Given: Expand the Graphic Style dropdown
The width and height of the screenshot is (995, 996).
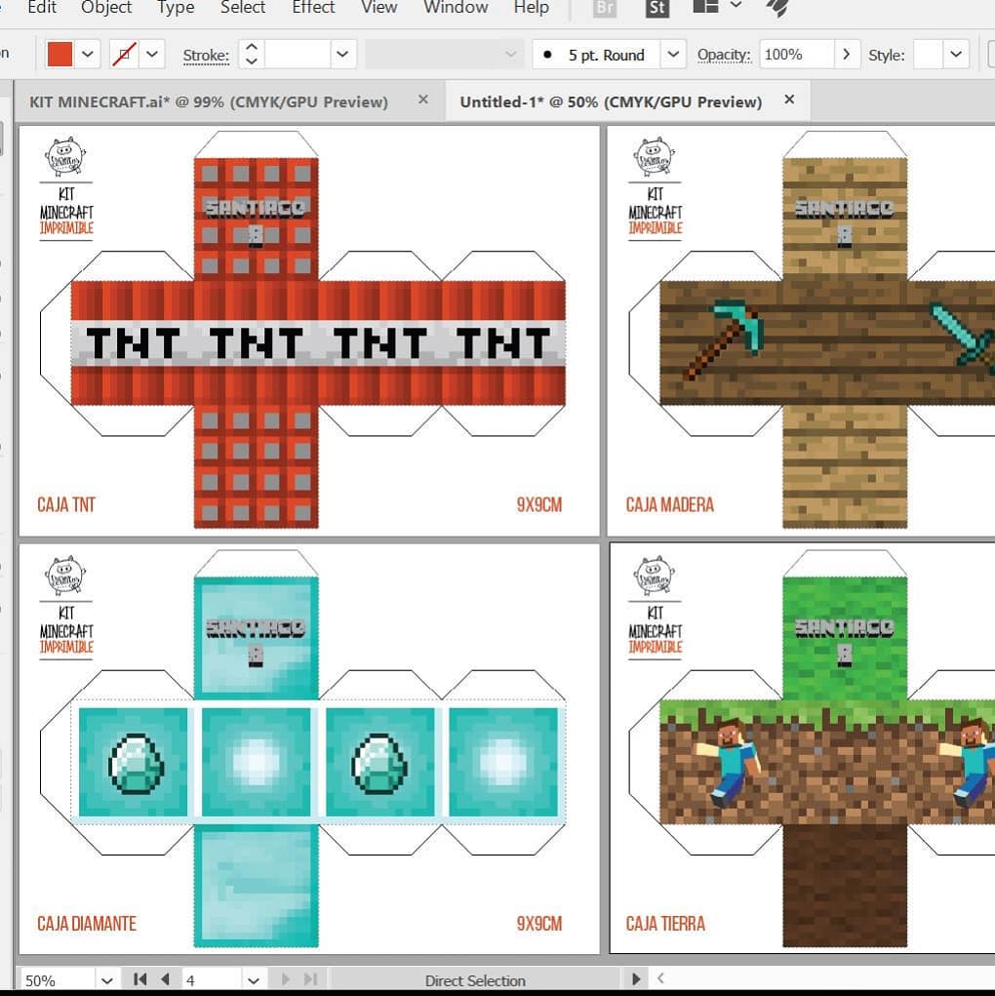Looking at the screenshot, I should tap(956, 54).
